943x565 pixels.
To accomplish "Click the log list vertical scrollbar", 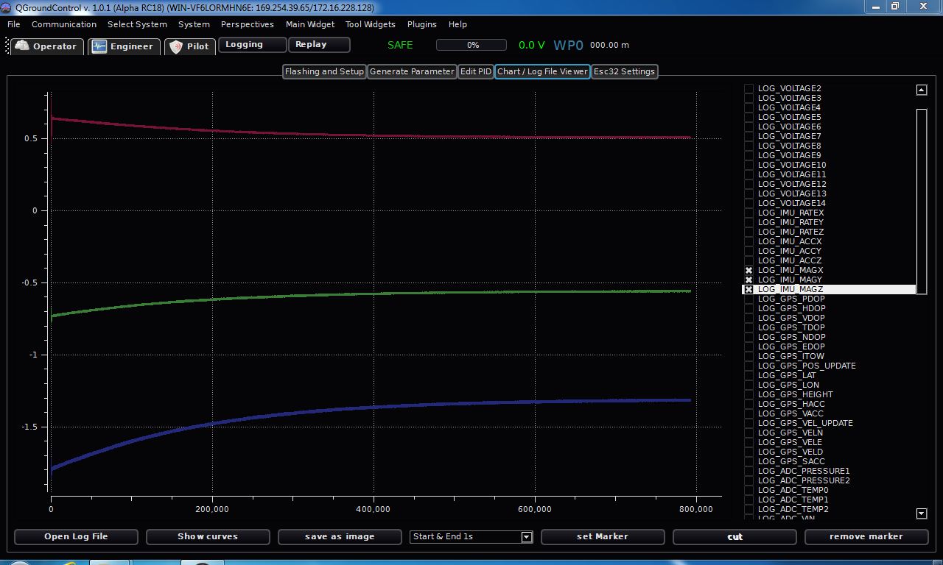I will pos(921,201).
